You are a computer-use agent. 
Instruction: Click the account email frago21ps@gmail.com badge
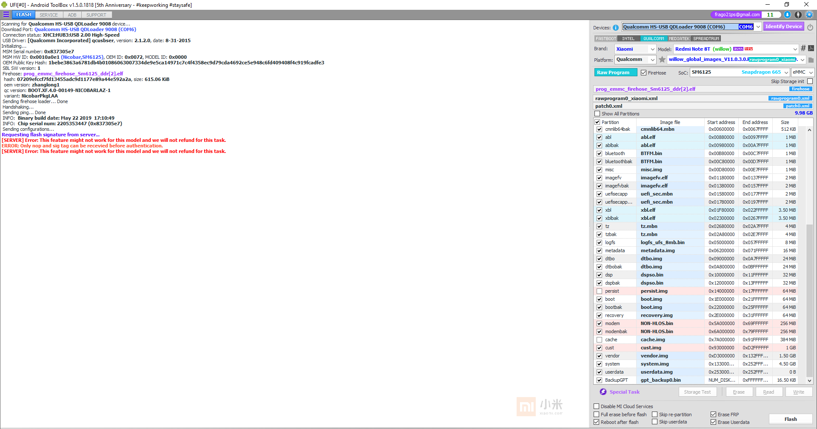point(737,14)
